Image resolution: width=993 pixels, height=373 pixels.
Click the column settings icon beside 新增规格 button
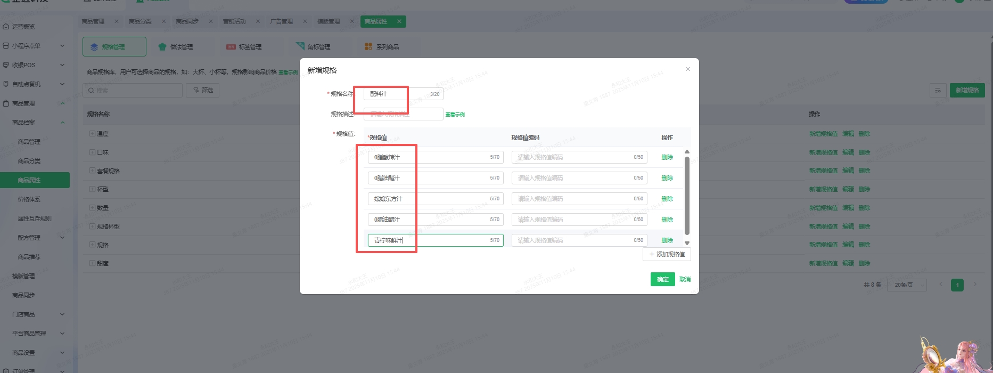938,91
